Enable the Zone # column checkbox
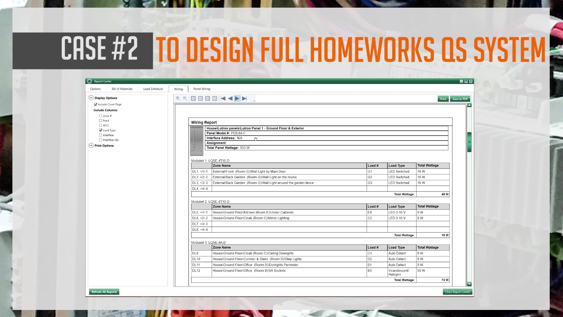Image resolution: width=563 pixels, height=317 pixels. pos(101,116)
